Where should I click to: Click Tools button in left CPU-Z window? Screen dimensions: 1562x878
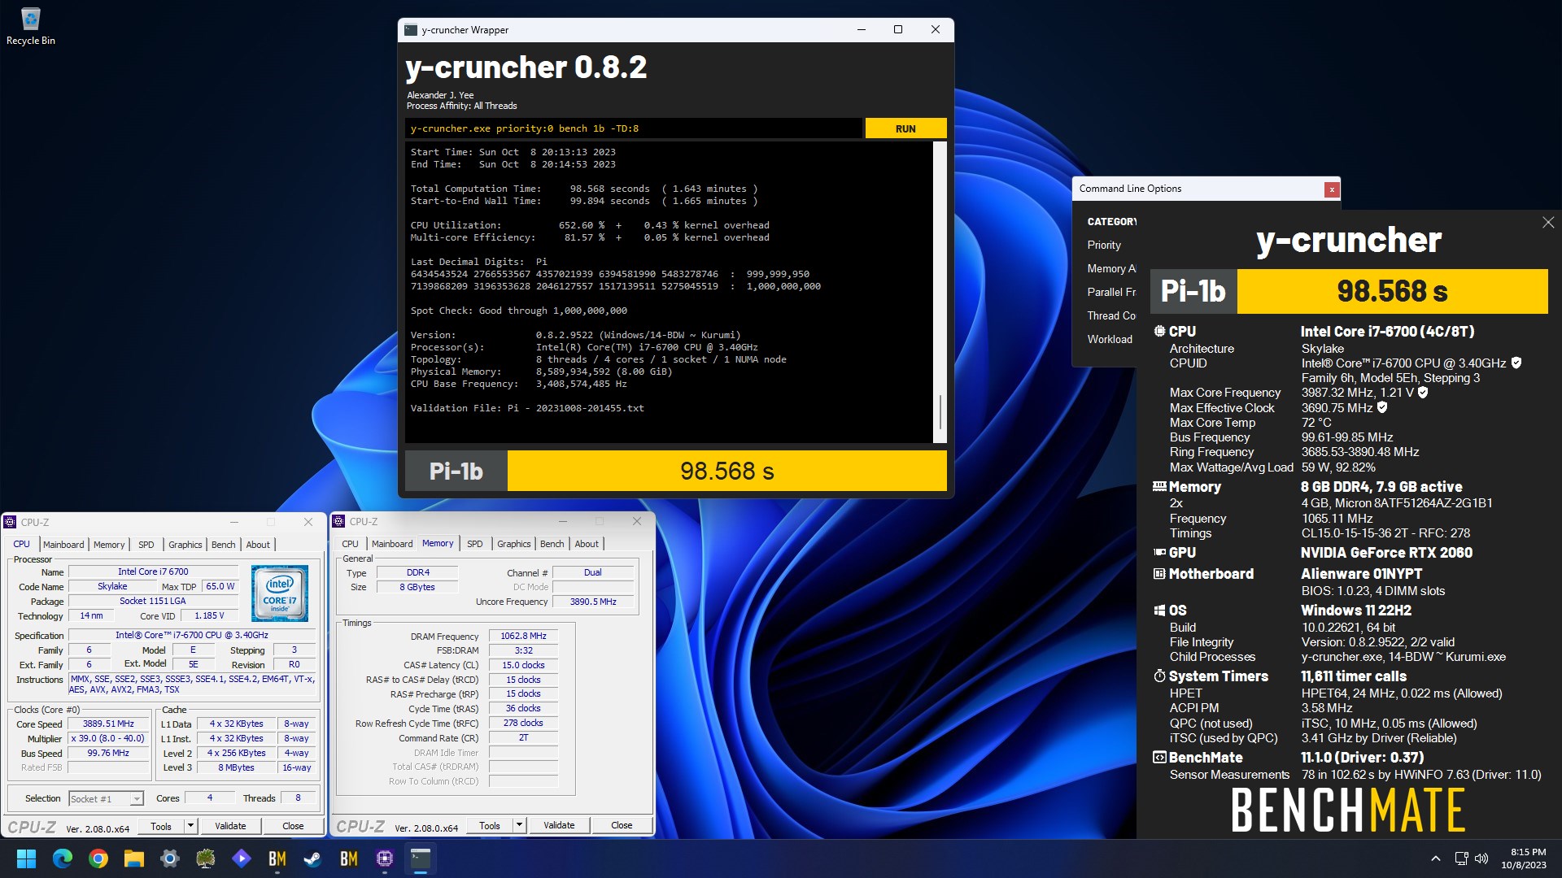click(x=161, y=826)
